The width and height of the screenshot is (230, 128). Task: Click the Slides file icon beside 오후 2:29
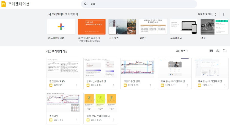(51, 85)
